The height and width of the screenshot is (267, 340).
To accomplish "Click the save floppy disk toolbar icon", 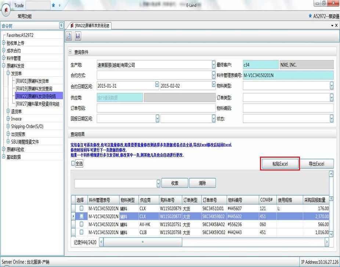I will point(78,36).
